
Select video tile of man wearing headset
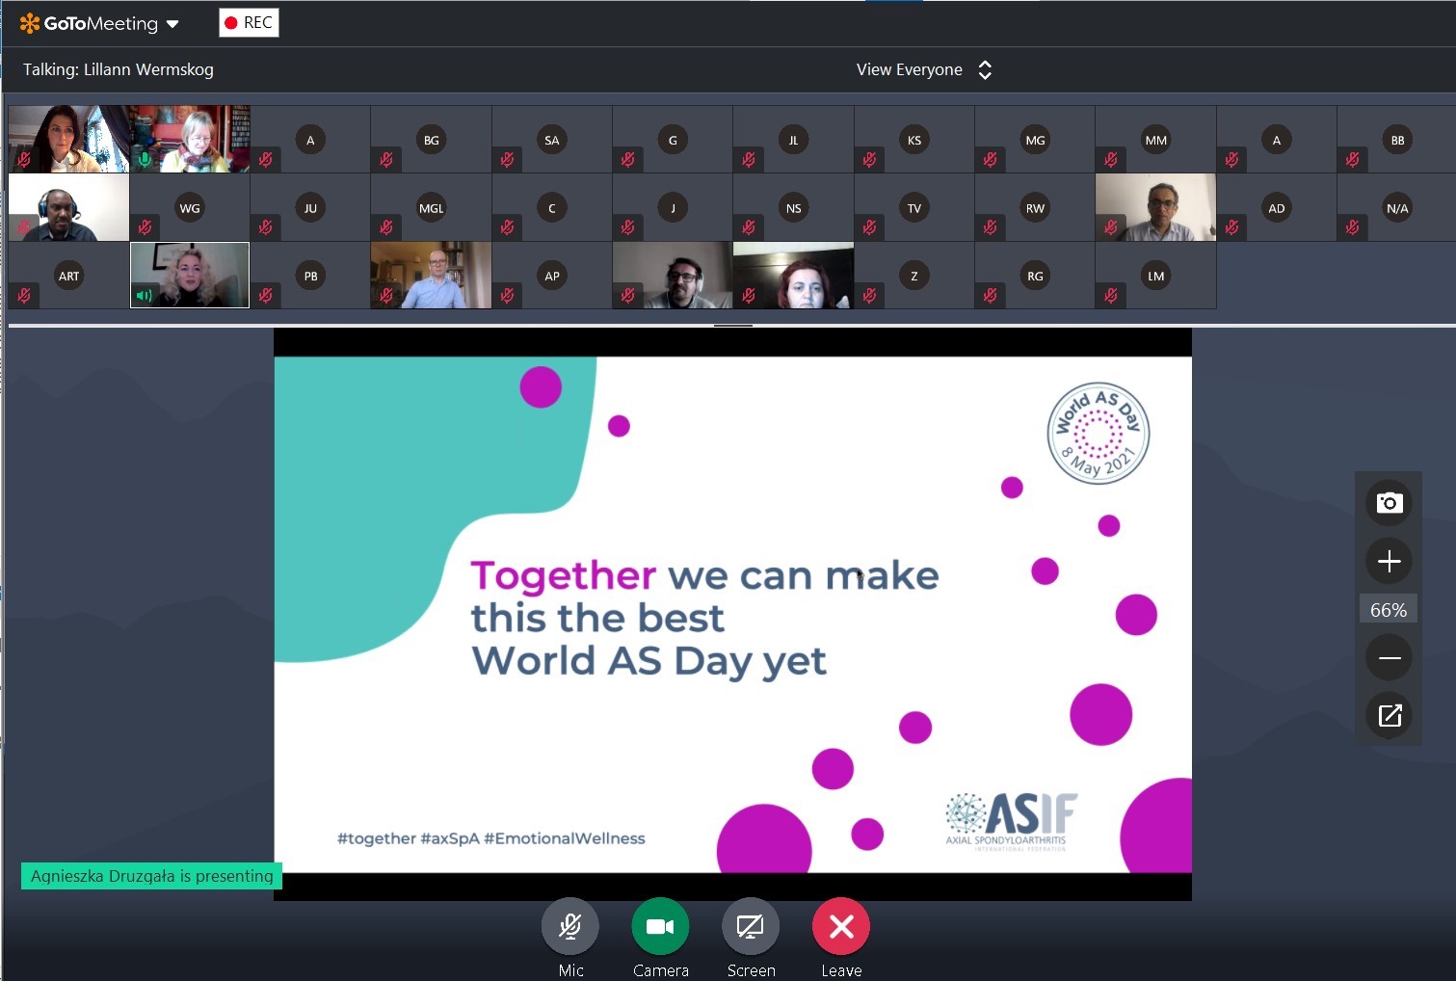(x=69, y=207)
